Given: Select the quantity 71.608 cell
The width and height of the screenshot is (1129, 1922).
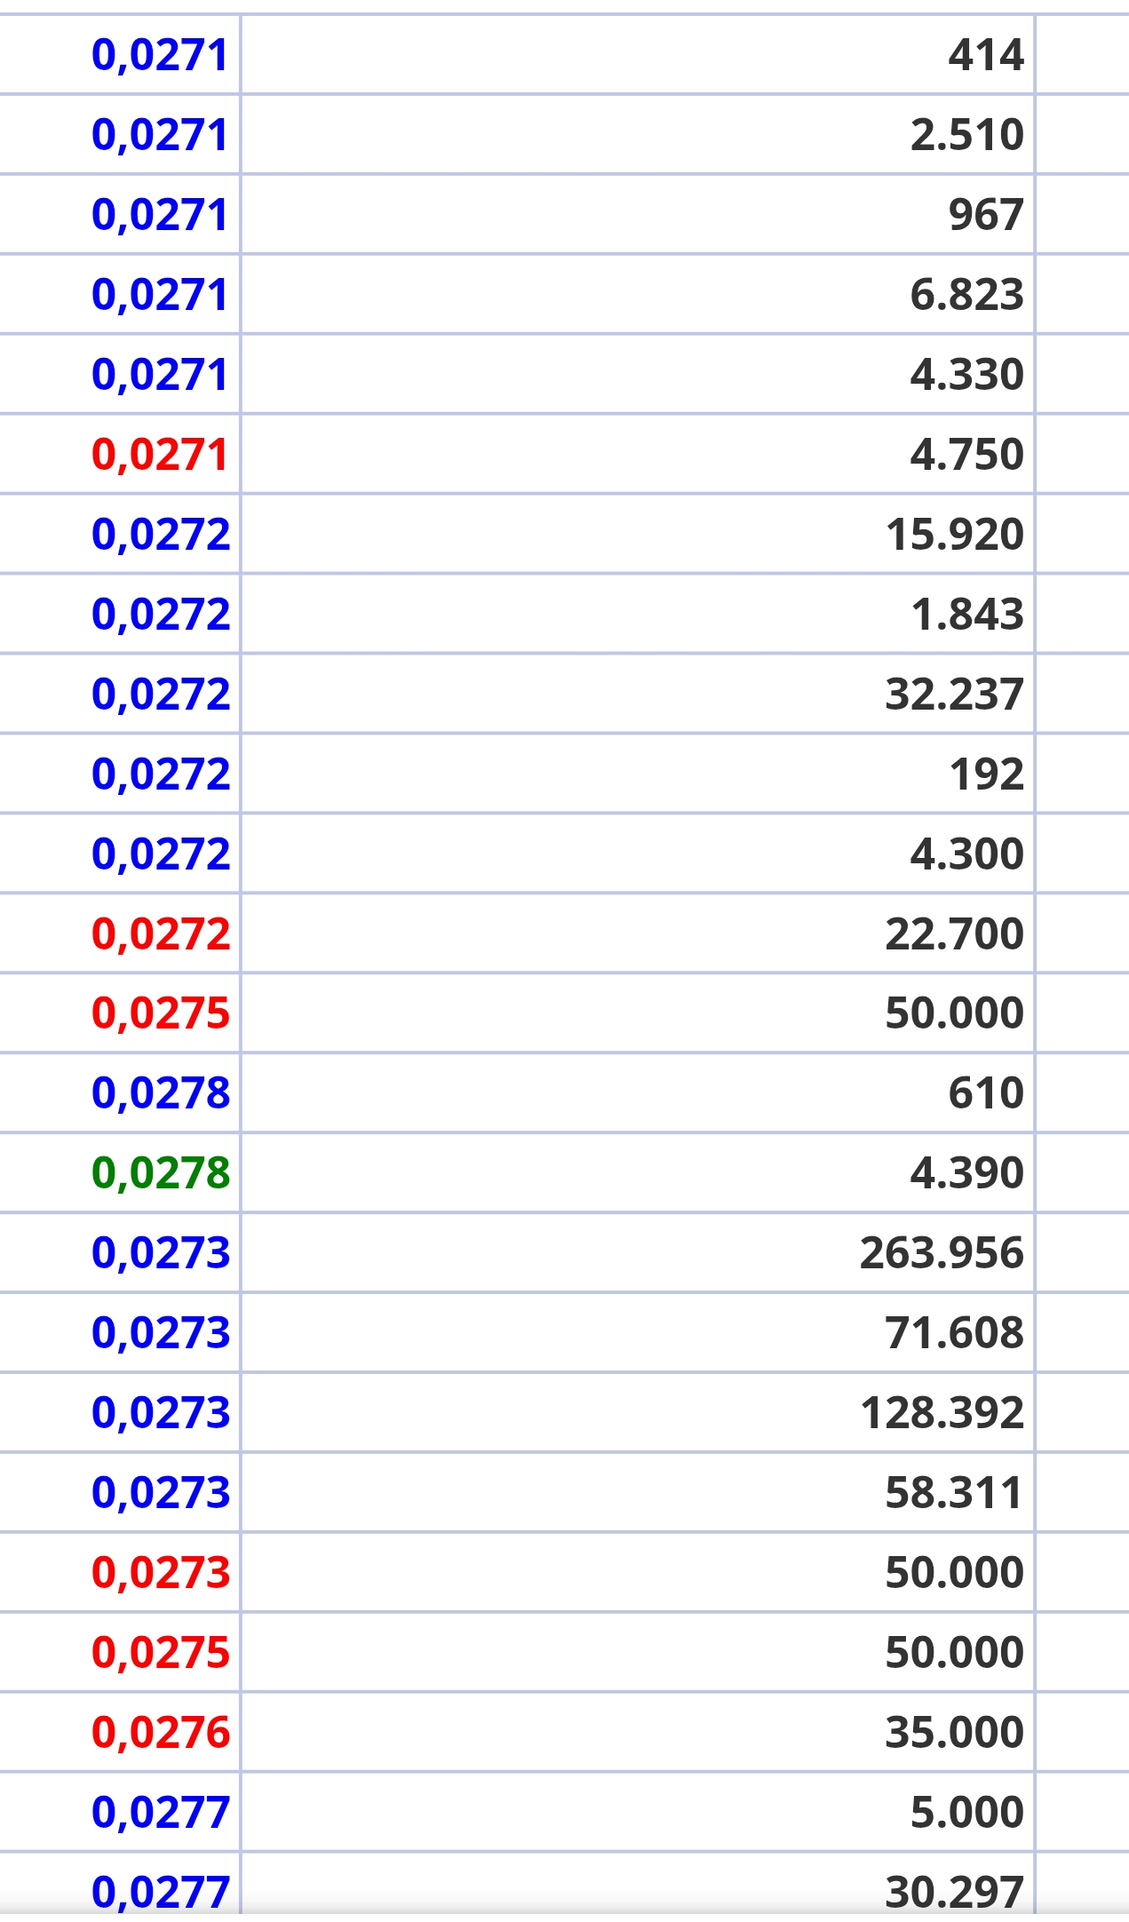Looking at the screenshot, I should (638, 1332).
